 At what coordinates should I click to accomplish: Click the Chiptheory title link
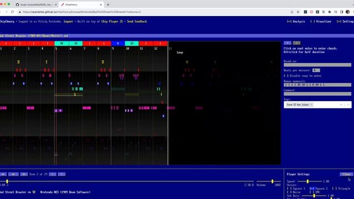pos(7,22)
